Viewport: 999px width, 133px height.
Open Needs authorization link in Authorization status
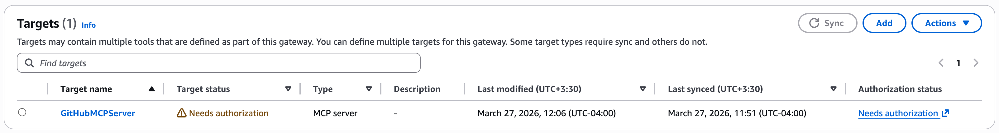pos(898,113)
